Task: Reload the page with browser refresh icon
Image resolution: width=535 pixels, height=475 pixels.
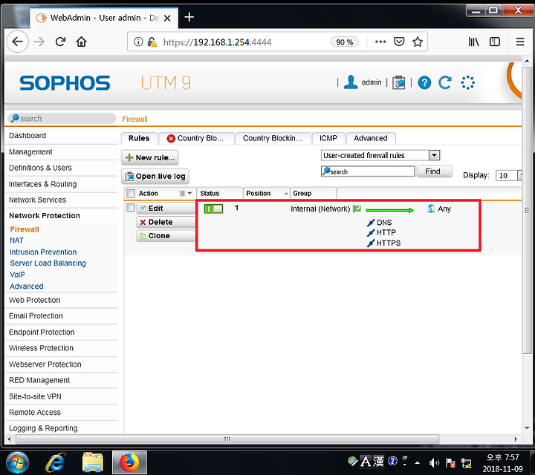Action: [x=60, y=42]
